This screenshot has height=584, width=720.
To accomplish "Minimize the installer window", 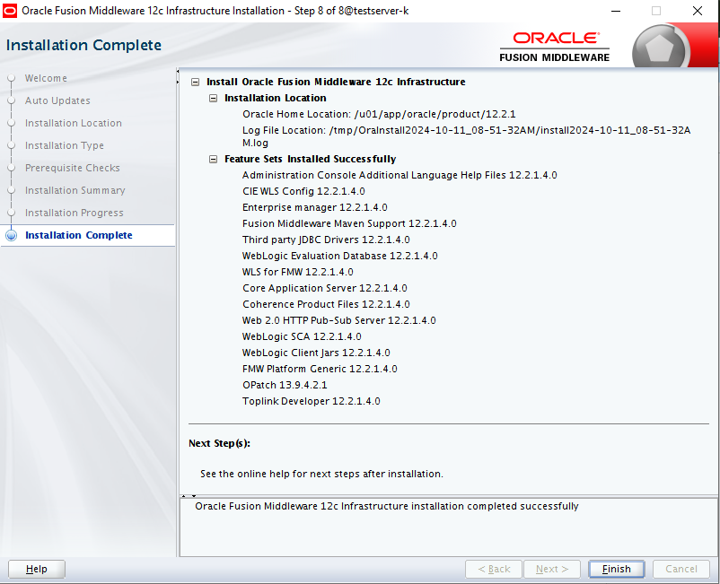I will coord(616,11).
